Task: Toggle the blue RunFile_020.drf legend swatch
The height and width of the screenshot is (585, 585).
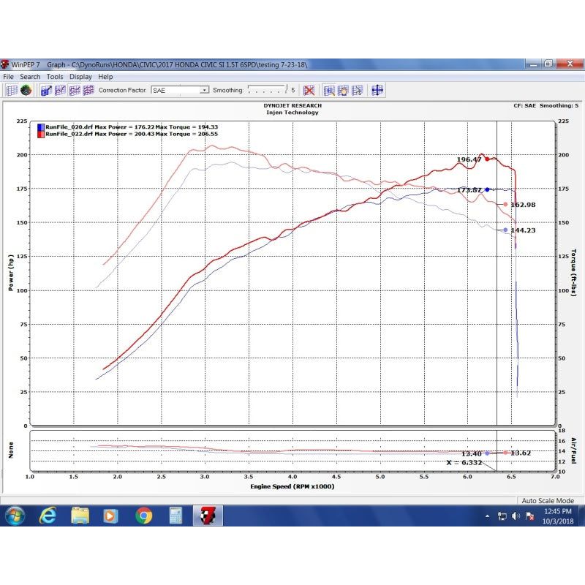Action: click(x=40, y=126)
